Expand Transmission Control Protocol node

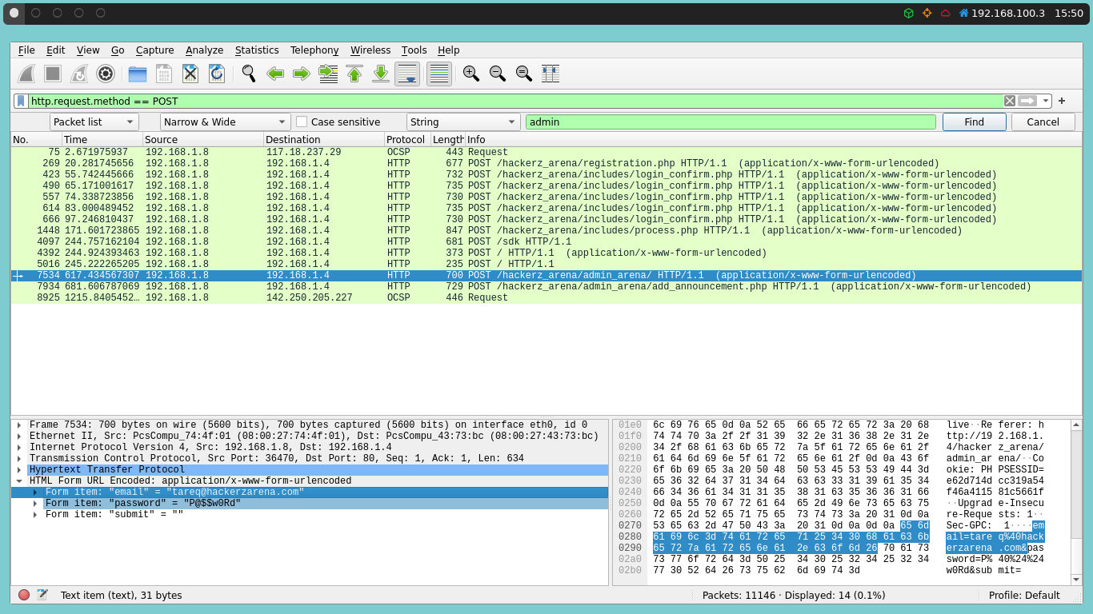pos(19,459)
